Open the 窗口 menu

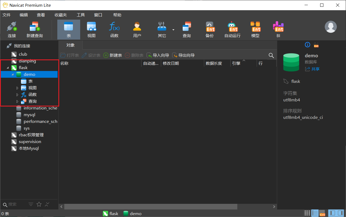coord(98,15)
